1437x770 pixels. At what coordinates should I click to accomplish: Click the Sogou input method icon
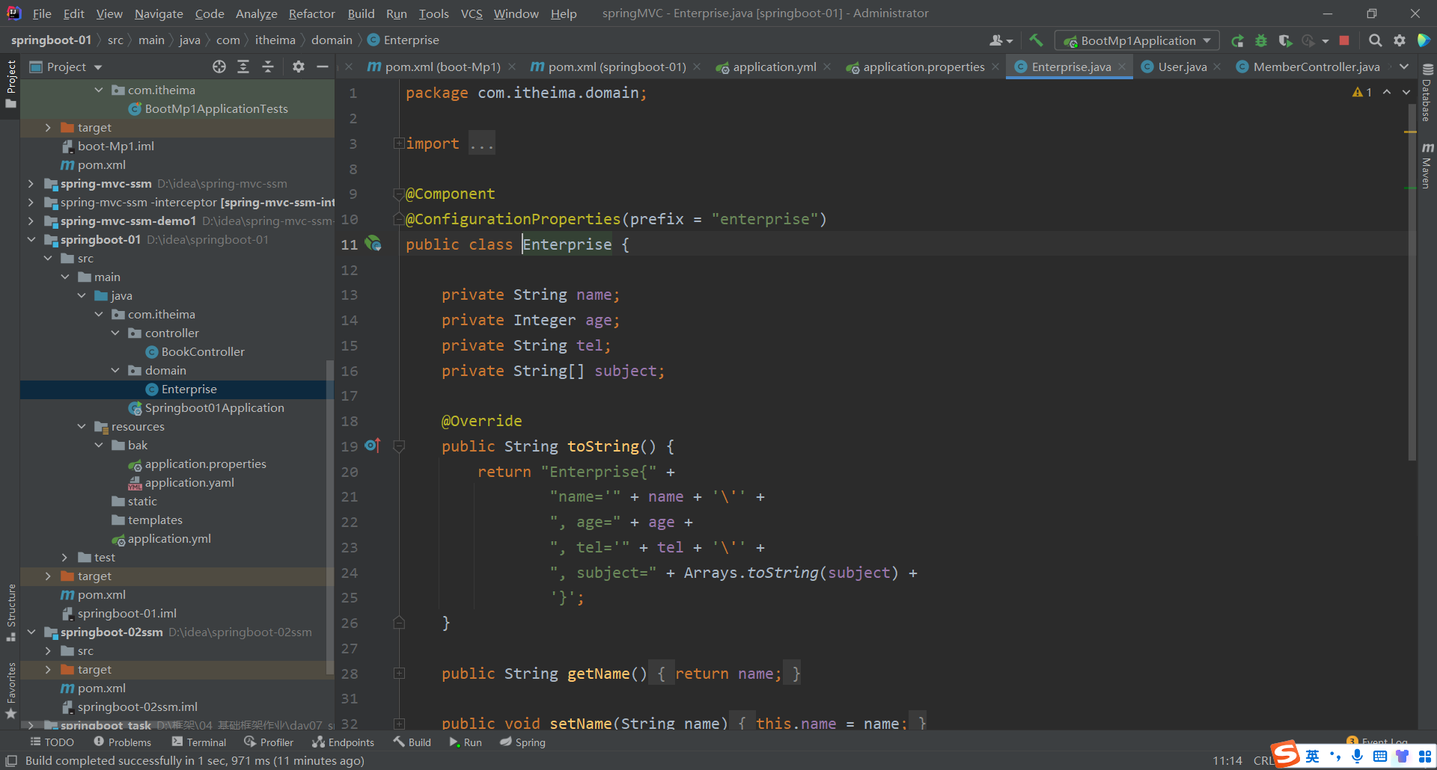click(1285, 754)
